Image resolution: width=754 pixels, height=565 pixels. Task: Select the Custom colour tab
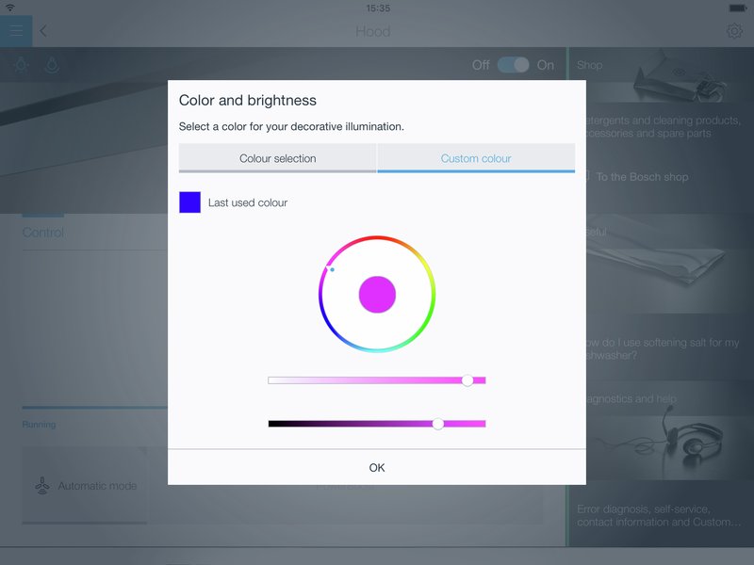pos(476,158)
